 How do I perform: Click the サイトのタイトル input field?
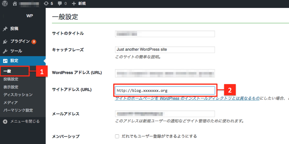tap(165, 34)
